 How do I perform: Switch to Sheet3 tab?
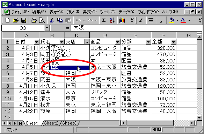coord(69,123)
